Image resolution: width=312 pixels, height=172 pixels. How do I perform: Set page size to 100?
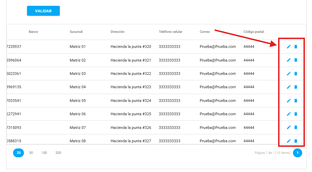click(x=44, y=153)
